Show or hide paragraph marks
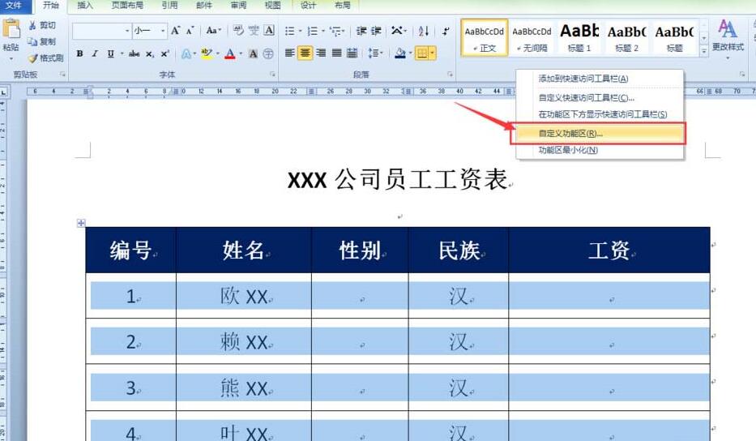The width and height of the screenshot is (756, 441). click(446, 32)
